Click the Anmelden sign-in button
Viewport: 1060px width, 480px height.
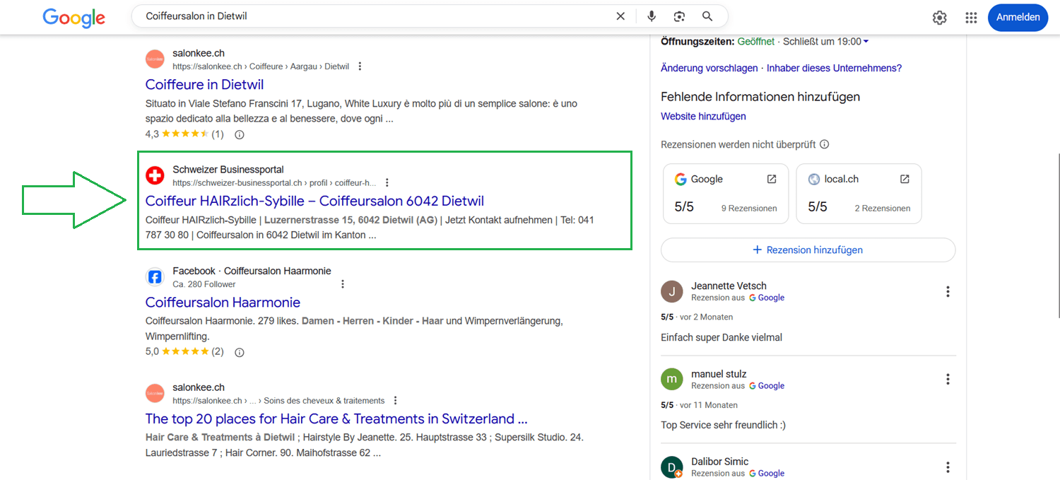[x=1018, y=18]
